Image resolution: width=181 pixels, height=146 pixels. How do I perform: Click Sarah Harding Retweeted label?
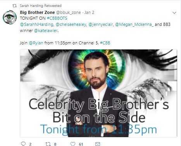coord(41,6)
